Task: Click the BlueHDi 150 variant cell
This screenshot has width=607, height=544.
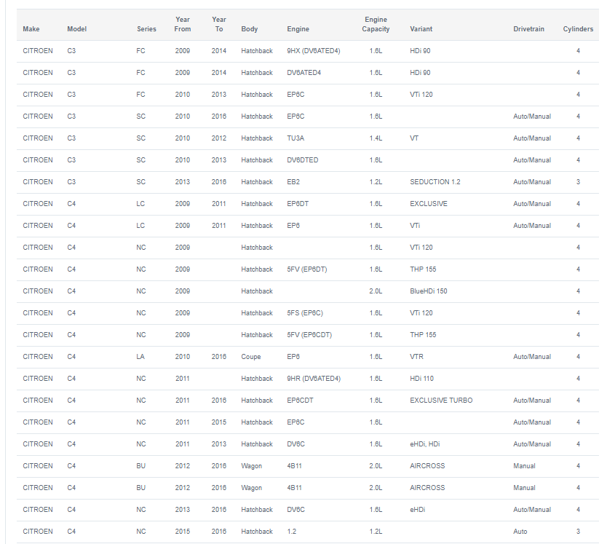Action: [429, 291]
